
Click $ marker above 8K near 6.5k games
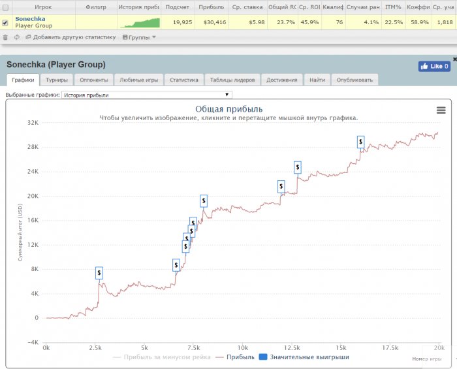click(176, 265)
